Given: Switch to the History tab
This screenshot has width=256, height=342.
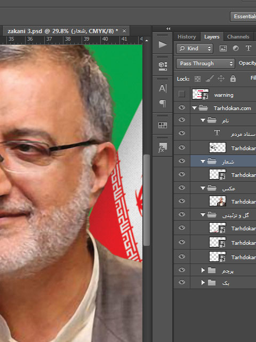Looking at the screenshot, I should pos(187,37).
